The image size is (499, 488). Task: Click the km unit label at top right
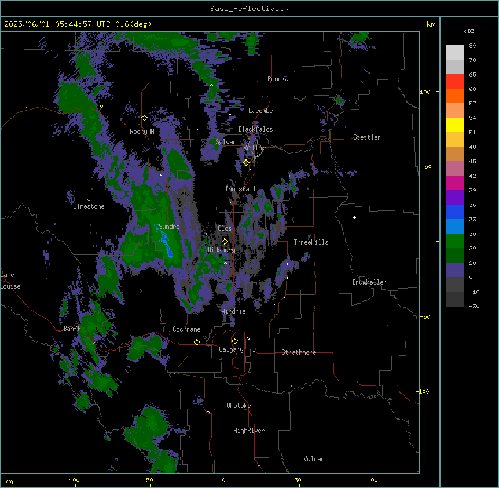coord(431,24)
